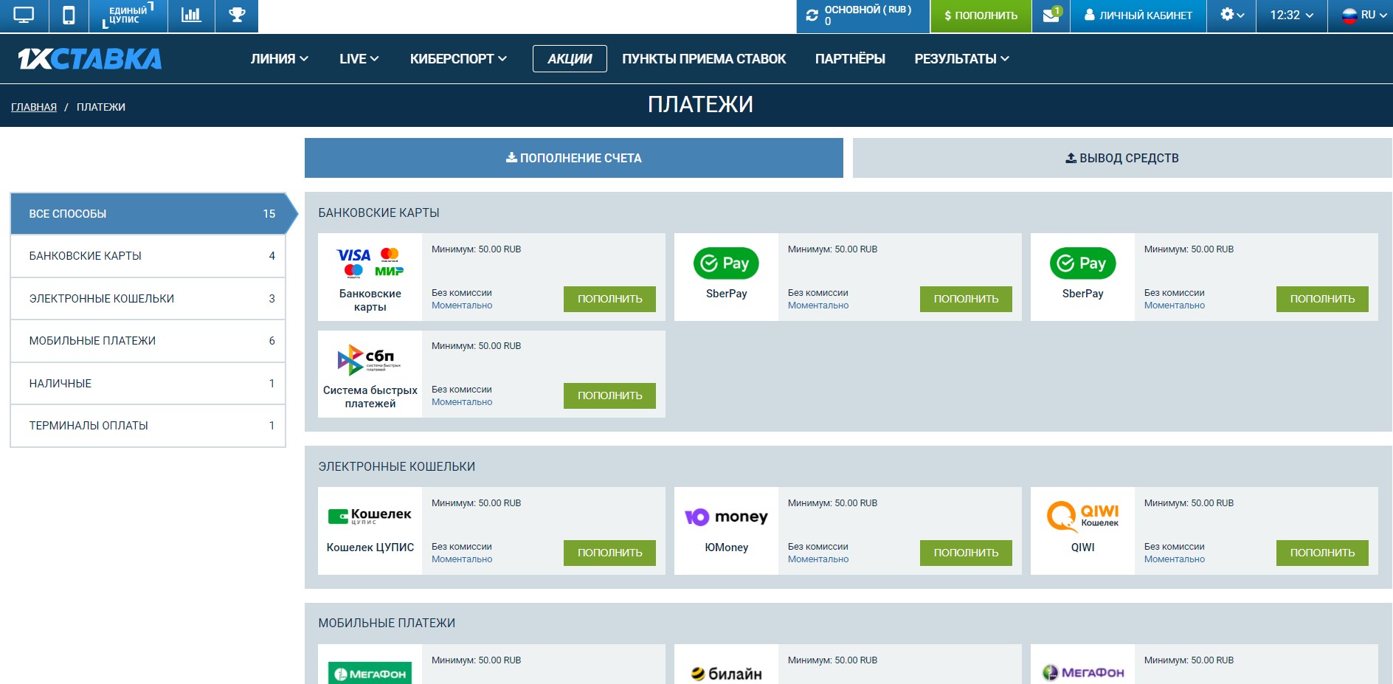
Task: Click ПОПОЛНИТЬ for Система быстрых платежей
Action: 609,395
